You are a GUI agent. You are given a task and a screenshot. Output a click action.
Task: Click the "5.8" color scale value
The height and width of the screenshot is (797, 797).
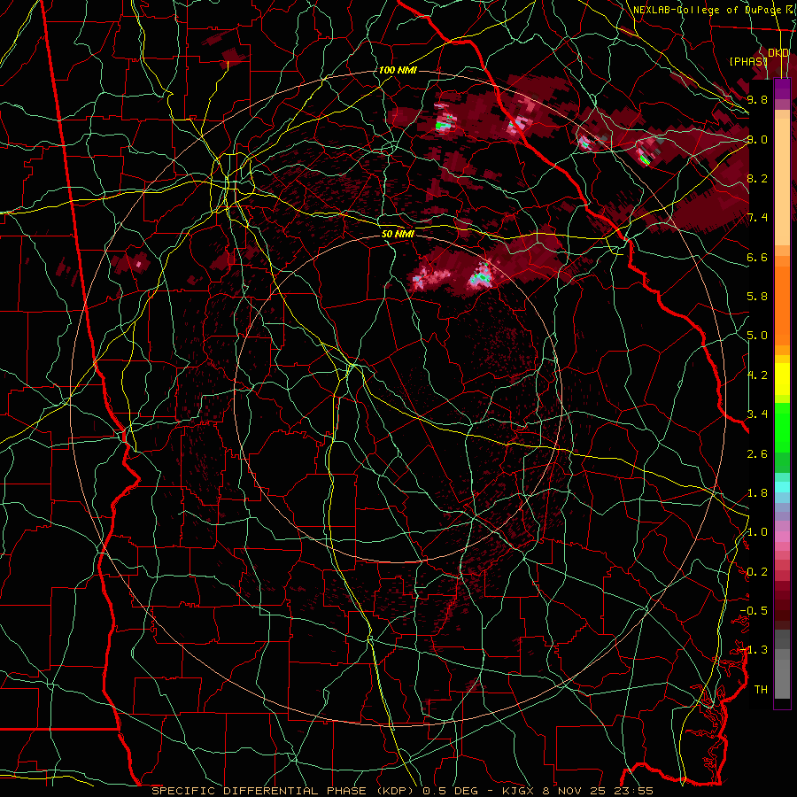tap(757, 297)
